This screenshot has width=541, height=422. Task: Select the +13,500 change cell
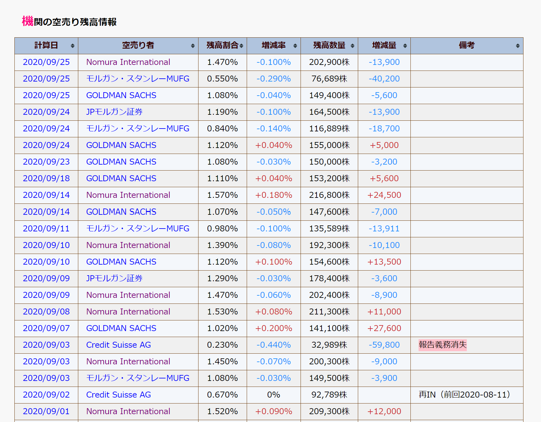pyautogui.click(x=384, y=262)
